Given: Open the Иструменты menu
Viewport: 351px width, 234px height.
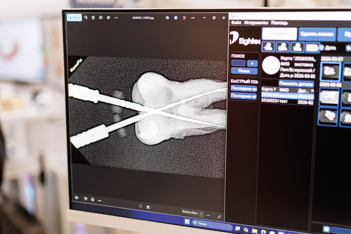Looking at the screenshot, I should pos(256,23).
